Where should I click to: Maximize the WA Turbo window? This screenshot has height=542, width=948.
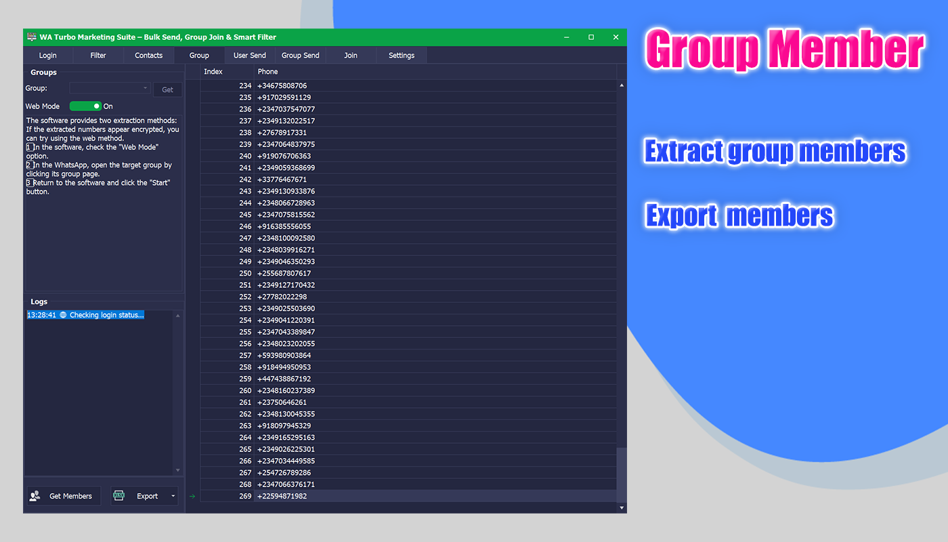coord(591,37)
